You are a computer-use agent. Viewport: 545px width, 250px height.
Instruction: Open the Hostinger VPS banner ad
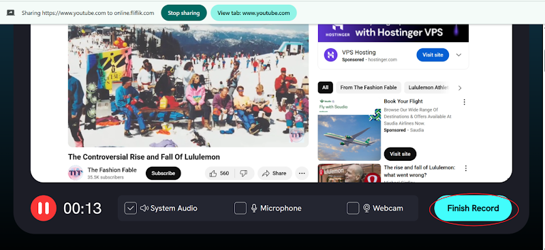click(393, 33)
